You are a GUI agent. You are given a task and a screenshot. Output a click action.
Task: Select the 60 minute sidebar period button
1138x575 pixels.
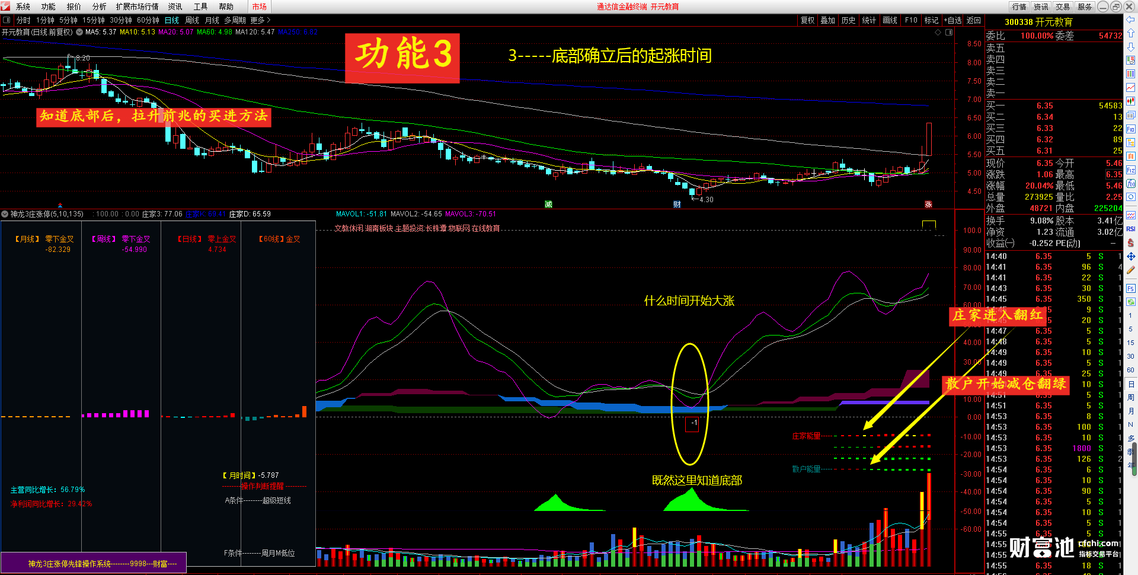pos(1130,370)
